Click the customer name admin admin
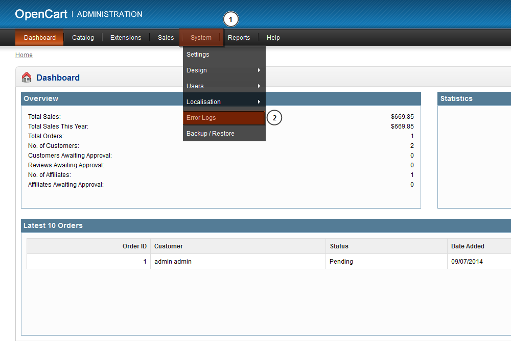Image resolution: width=511 pixels, height=357 pixels. coord(173,262)
